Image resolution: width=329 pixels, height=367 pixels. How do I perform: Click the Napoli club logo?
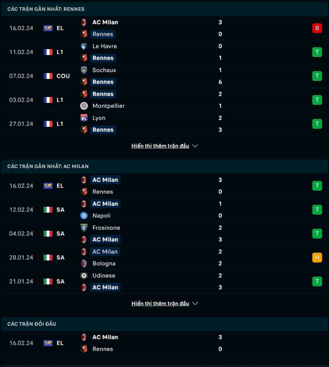coord(84,215)
